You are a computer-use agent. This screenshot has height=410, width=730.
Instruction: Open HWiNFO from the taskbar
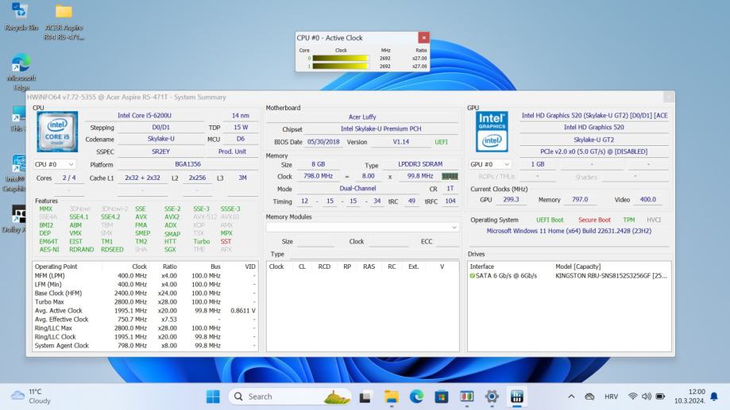point(517,397)
